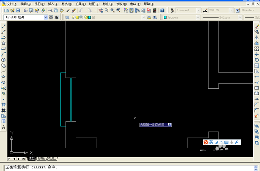Click the Explode tool
Viewport: 260px width, 171px height.
257,116
